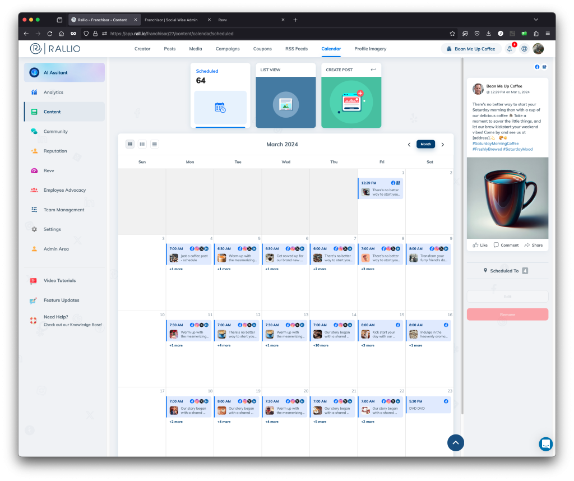Switch calendar to day list view

point(155,144)
